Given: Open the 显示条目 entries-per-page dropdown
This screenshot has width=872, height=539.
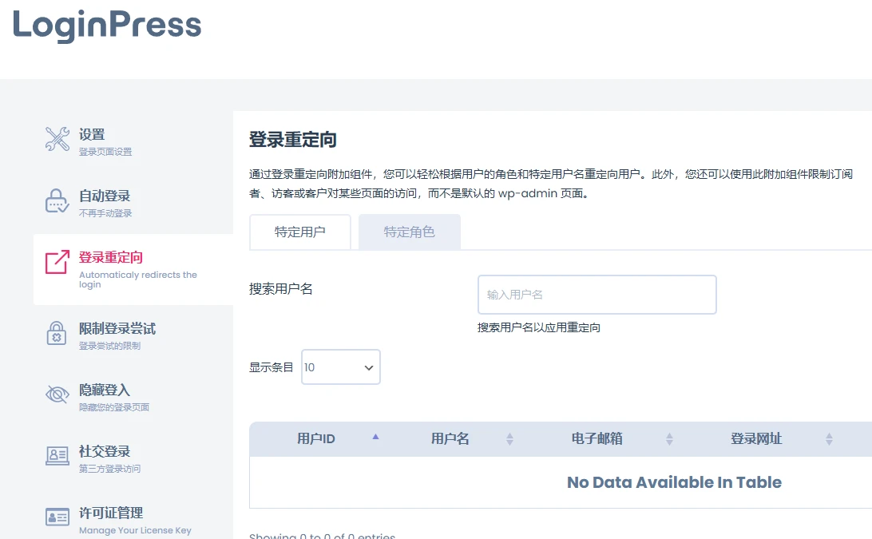Looking at the screenshot, I should 340,367.
